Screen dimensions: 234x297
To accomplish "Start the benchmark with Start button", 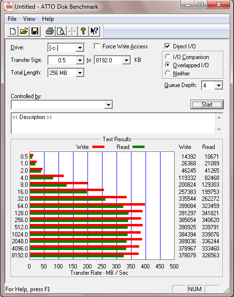I will [207, 104].
